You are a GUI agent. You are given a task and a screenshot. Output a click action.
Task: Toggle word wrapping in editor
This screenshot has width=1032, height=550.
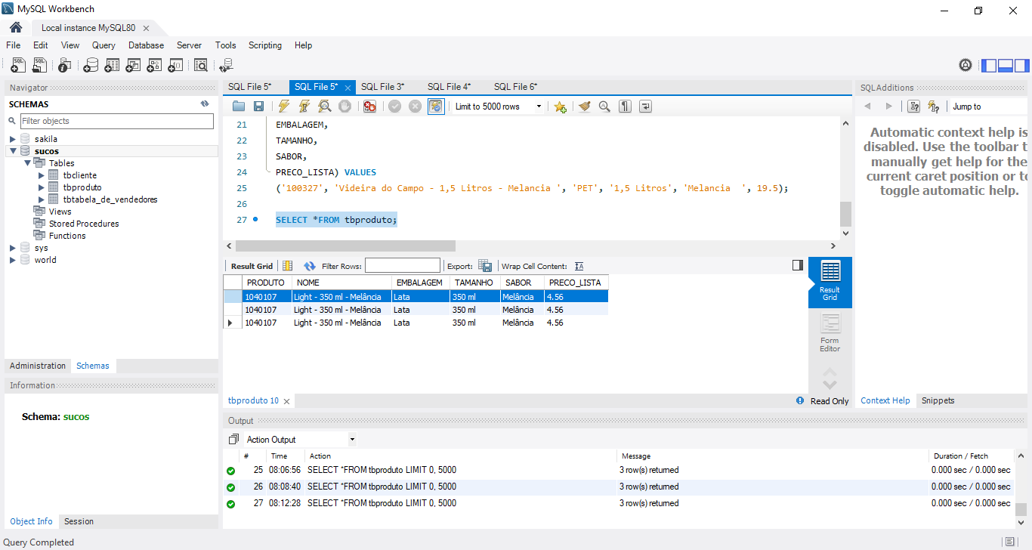[645, 107]
